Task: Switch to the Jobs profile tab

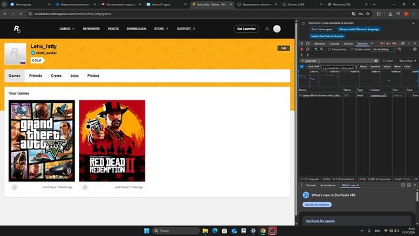Action: pos(74,76)
